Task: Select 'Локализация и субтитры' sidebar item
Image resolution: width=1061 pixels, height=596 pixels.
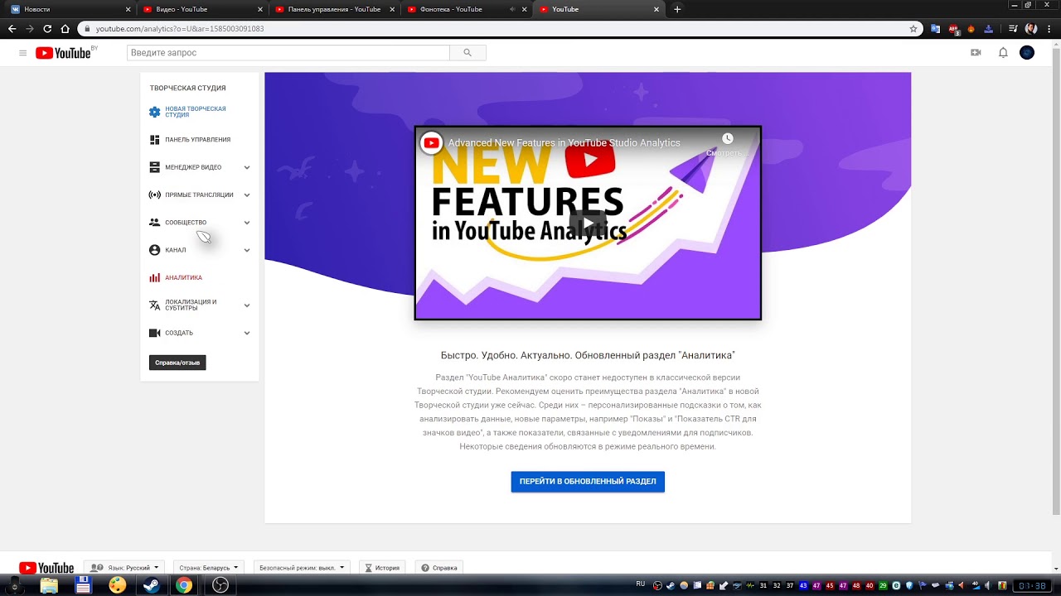Action: [183, 305]
